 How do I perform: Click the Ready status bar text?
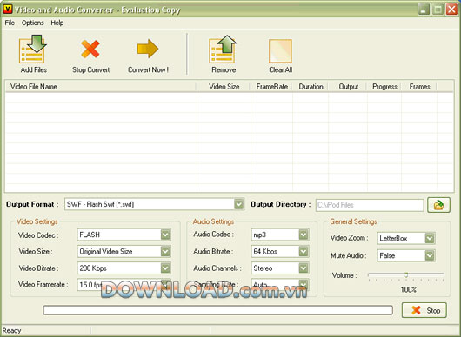12,331
